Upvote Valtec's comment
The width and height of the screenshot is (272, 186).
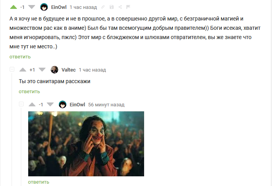point(23,70)
